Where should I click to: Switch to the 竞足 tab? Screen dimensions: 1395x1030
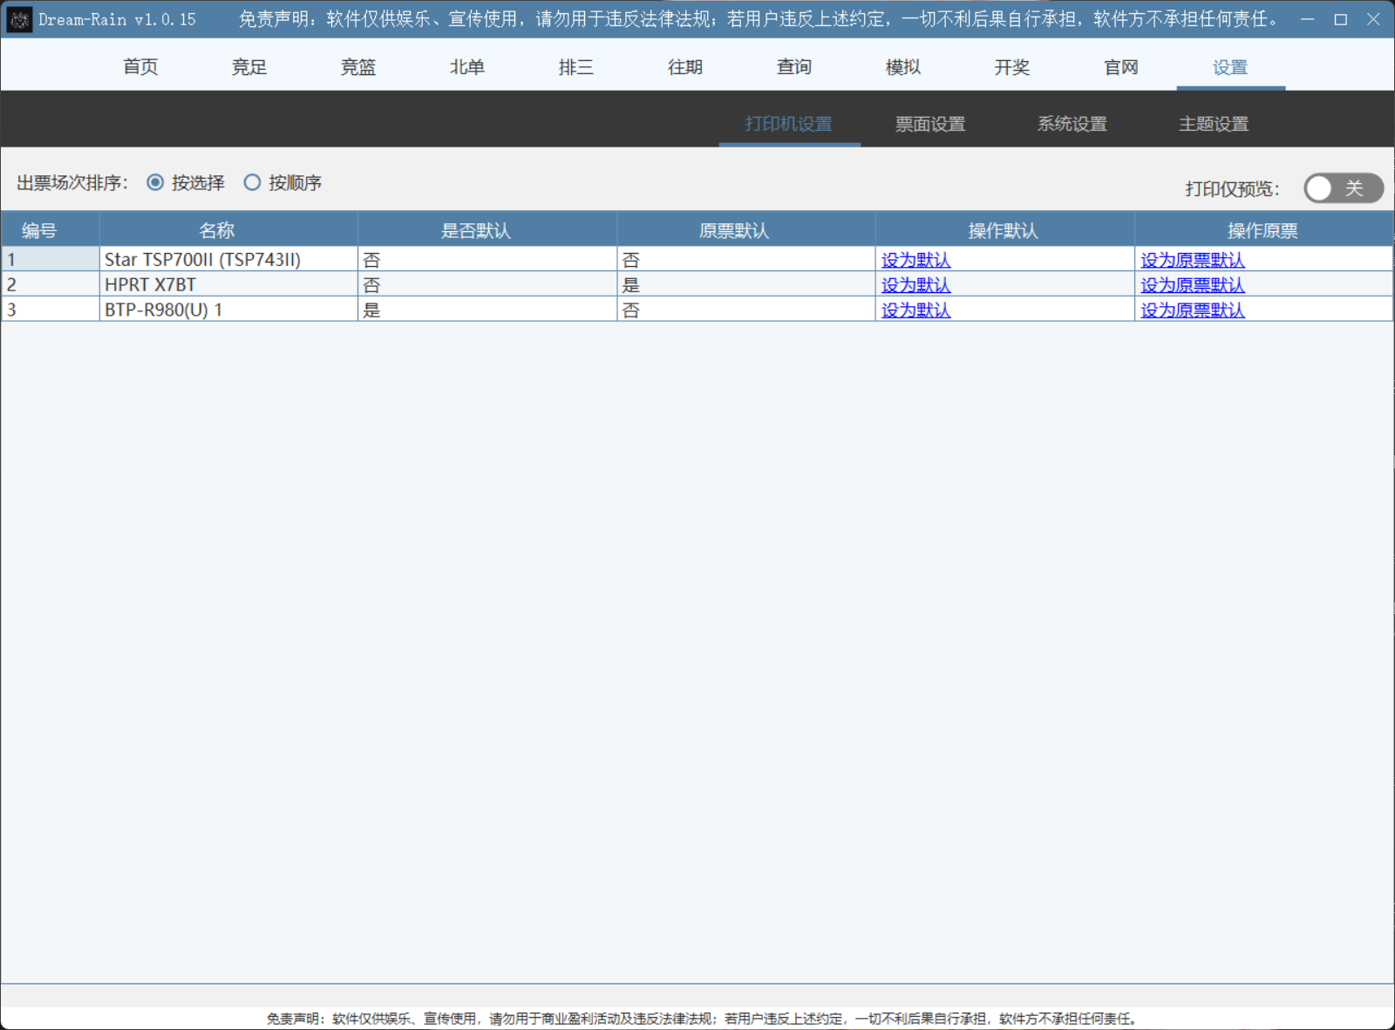[249, 67]
